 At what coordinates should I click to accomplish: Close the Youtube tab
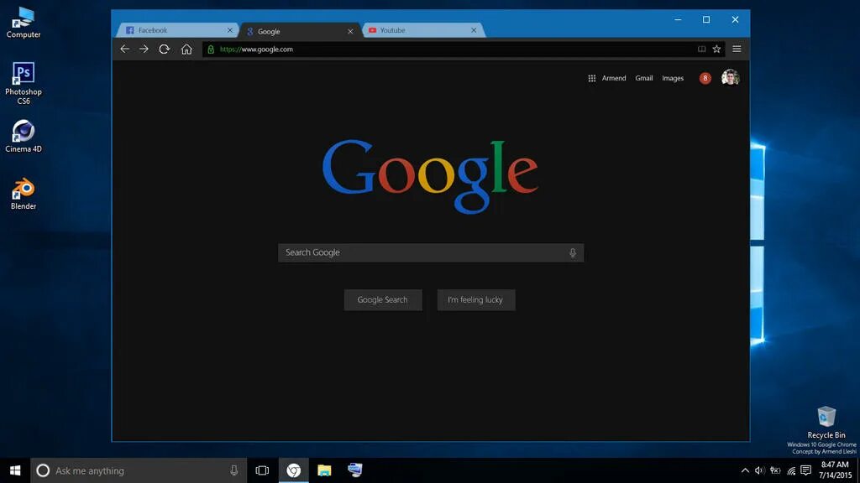474,31
